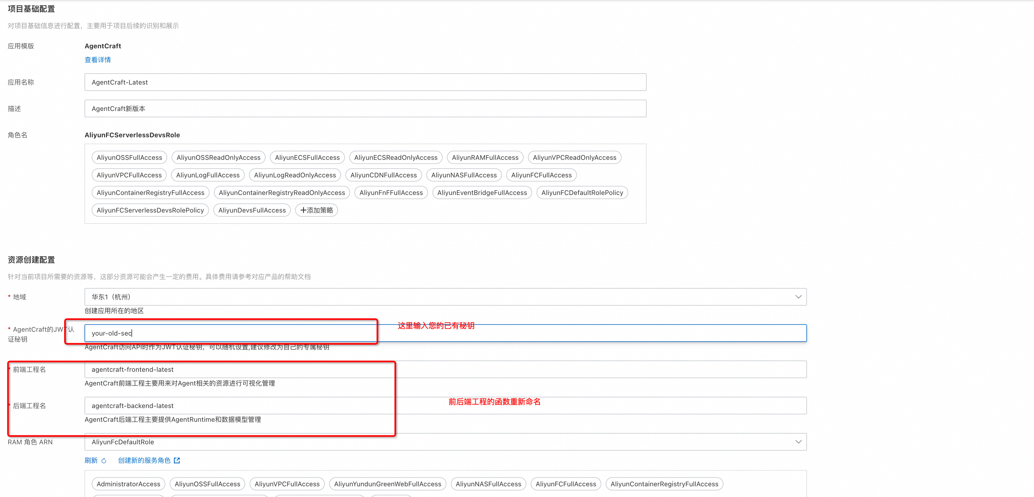Click the AliyunOSSFullAccess tag under RAM 角色 ARN
Image resolution: width=1034 pixels, height=497 pixels.
207,484
